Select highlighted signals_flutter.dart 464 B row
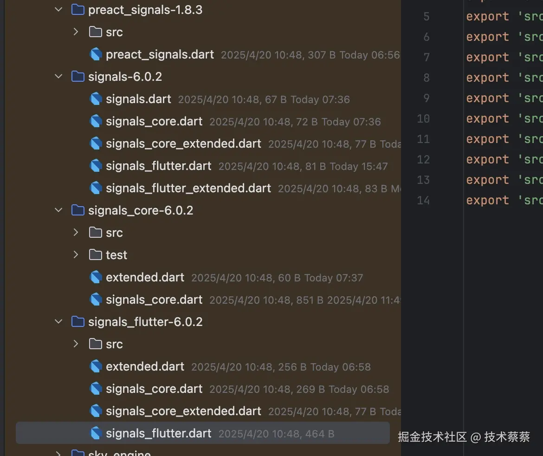Screen dimensions: 543x456 pyautogui.click(x=203, y=433)
